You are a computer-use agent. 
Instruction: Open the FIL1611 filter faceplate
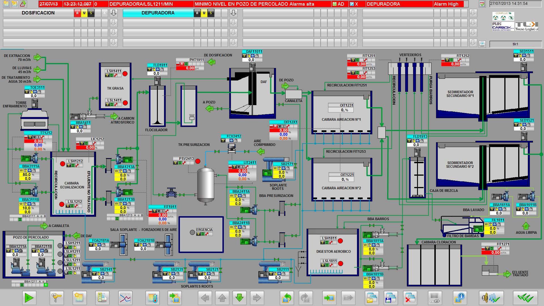coord(494,226)
